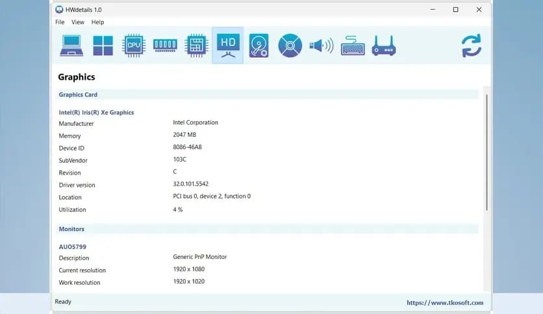Open the File menu
Screen dimensions: 543x314
pos(60,22)
